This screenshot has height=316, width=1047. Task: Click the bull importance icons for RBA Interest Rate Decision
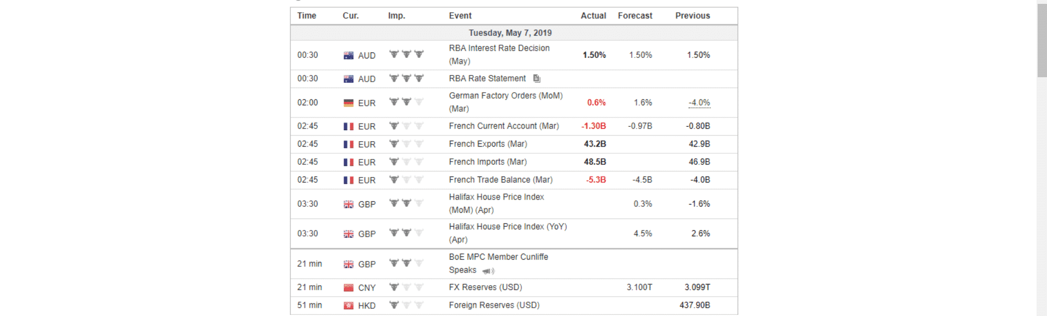point(407,54)
